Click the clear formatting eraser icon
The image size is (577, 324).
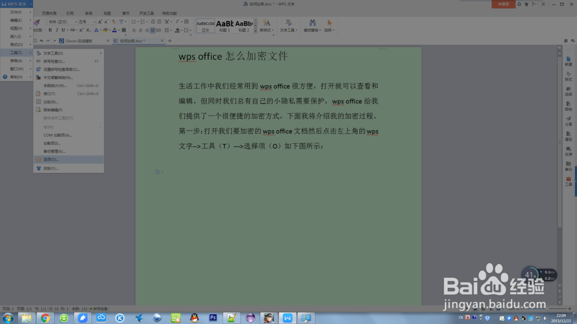click(114, 22)
